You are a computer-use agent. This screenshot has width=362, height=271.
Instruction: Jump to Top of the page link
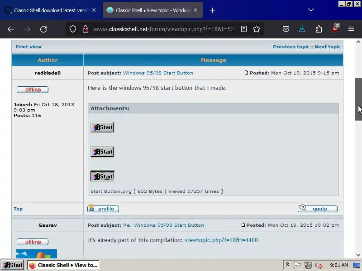click(x=18, y=209)
